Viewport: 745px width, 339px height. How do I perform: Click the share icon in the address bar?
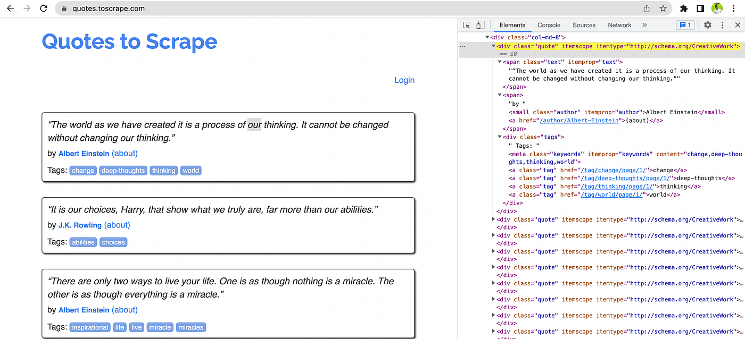click(x=646, y=9)
